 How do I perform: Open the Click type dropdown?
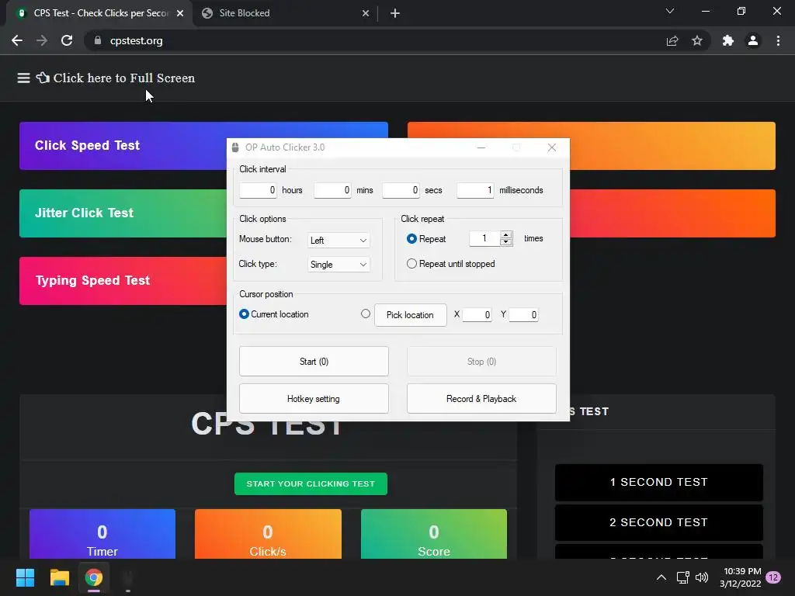click(338, 265)
